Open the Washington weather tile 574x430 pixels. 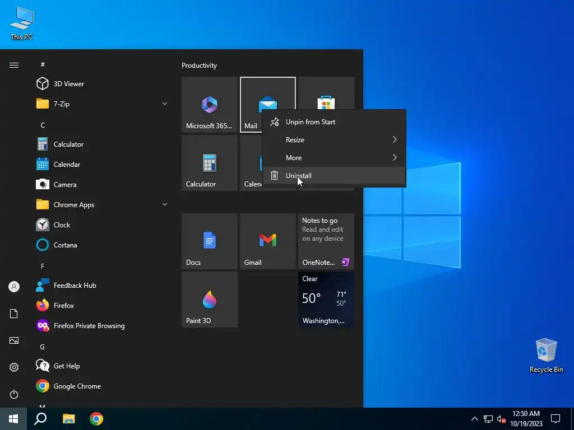[326, 300]
